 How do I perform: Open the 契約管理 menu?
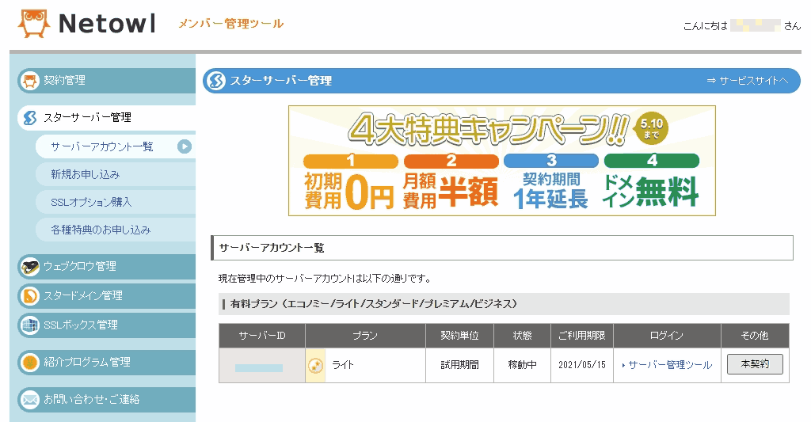(x=107, y=81)
